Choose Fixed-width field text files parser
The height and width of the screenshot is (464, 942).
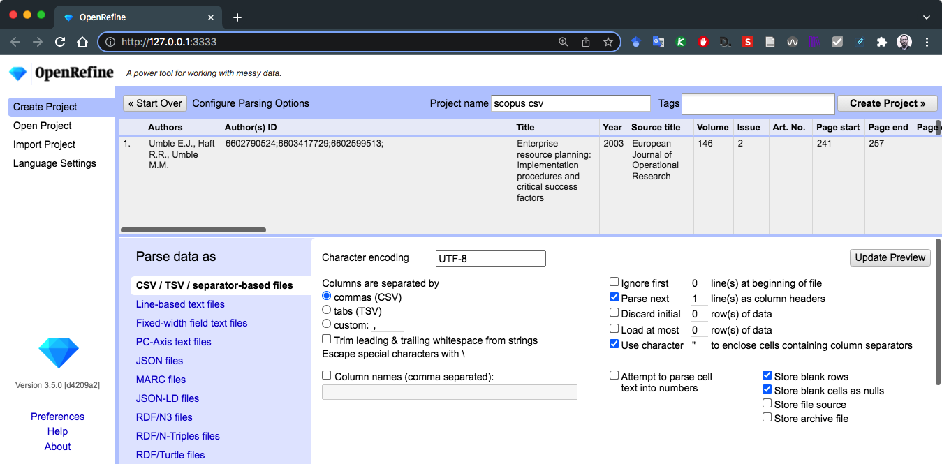coord(191,323)
